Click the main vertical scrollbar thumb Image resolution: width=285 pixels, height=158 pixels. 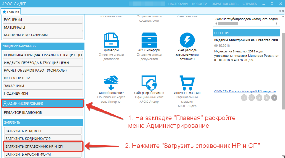pos(283,71)
